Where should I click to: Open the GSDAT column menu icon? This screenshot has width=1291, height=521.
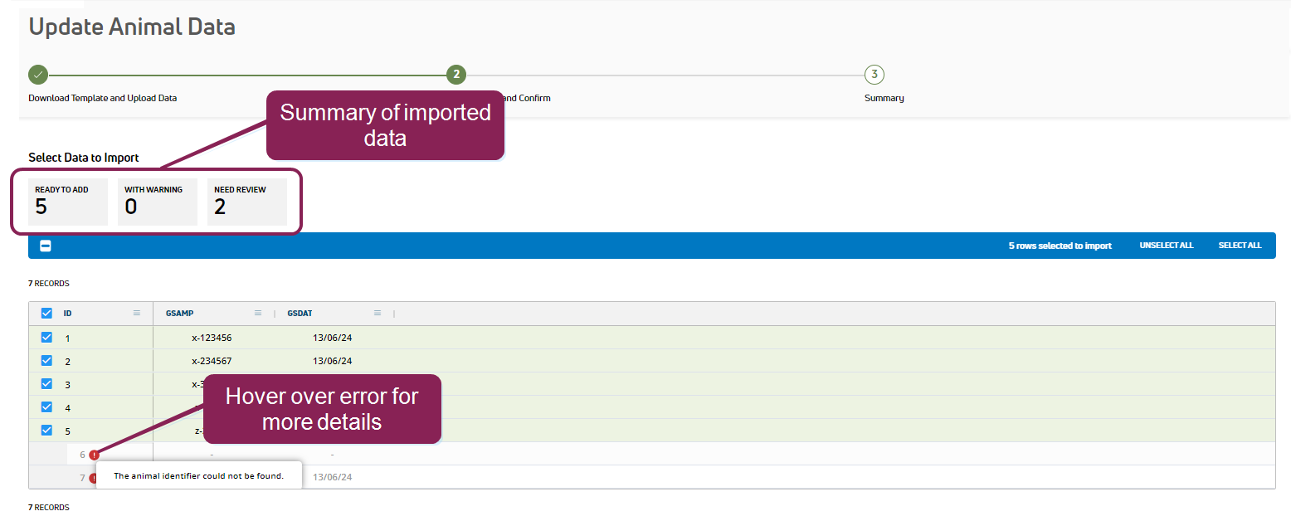[378, 314]
